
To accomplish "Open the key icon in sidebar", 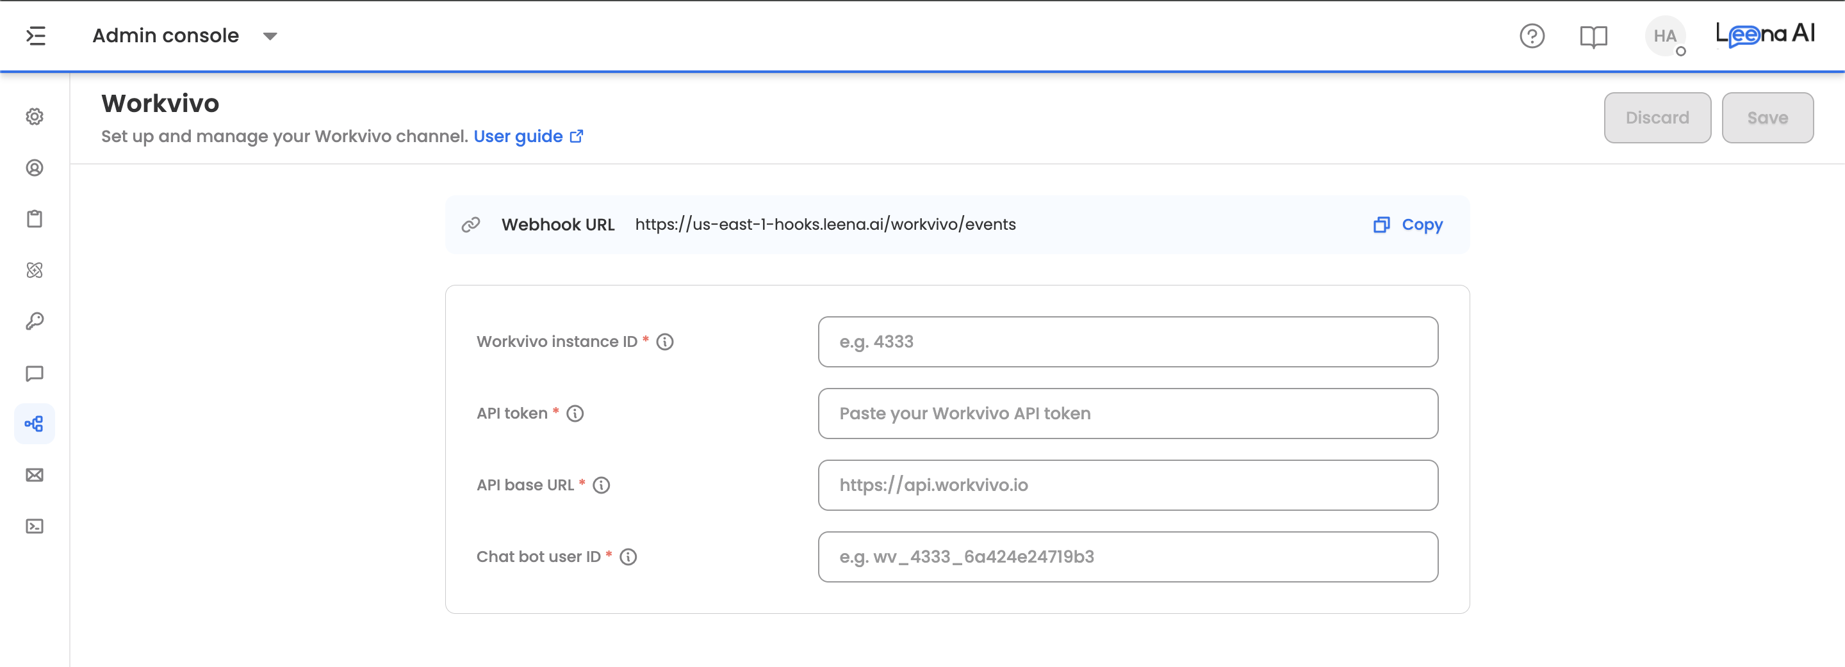I will 35,321.
